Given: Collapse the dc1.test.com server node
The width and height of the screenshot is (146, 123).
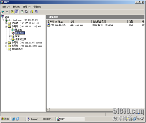Looking at the screenshot, I should tap(3, 20).
